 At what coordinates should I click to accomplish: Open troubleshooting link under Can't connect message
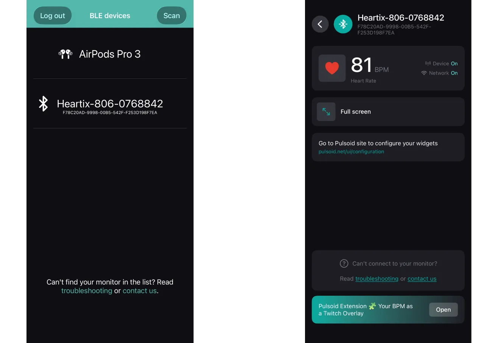[x=377, y=279]
